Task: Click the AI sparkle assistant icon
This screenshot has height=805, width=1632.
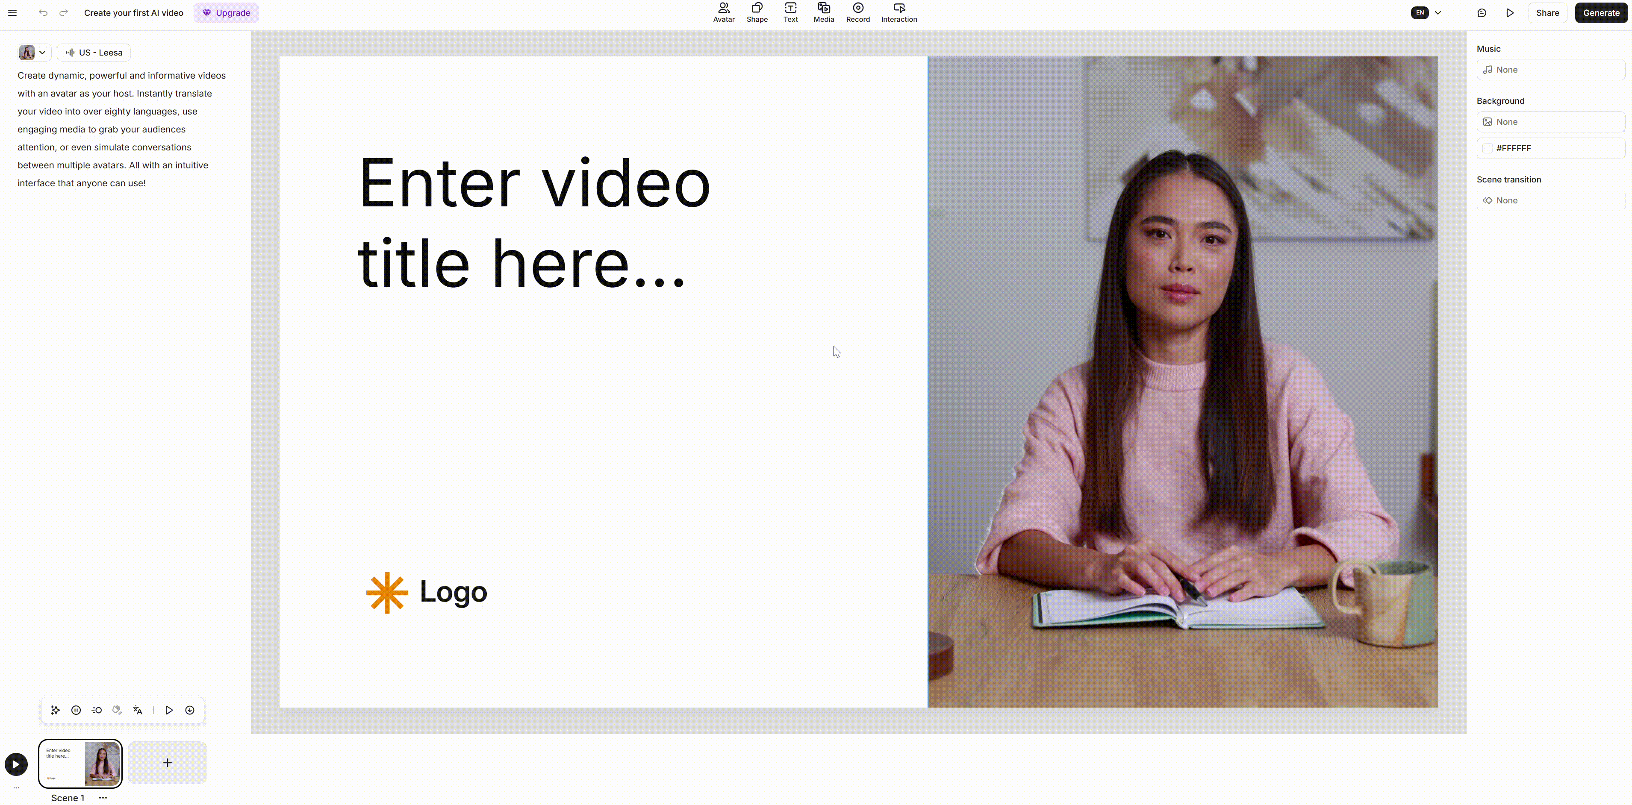Action: [55, 710]
